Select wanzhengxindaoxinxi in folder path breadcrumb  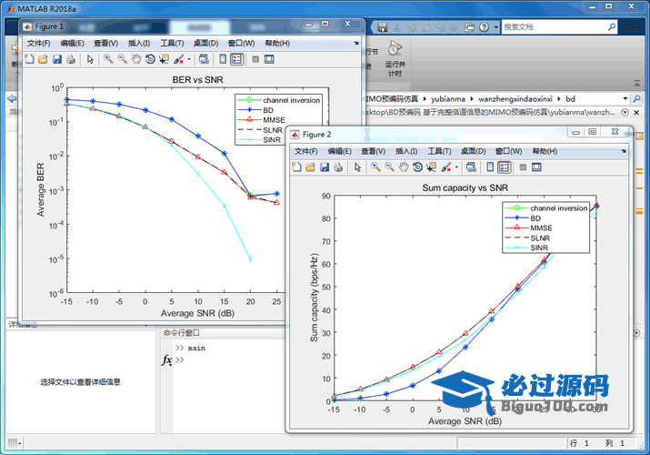(515, 98)
